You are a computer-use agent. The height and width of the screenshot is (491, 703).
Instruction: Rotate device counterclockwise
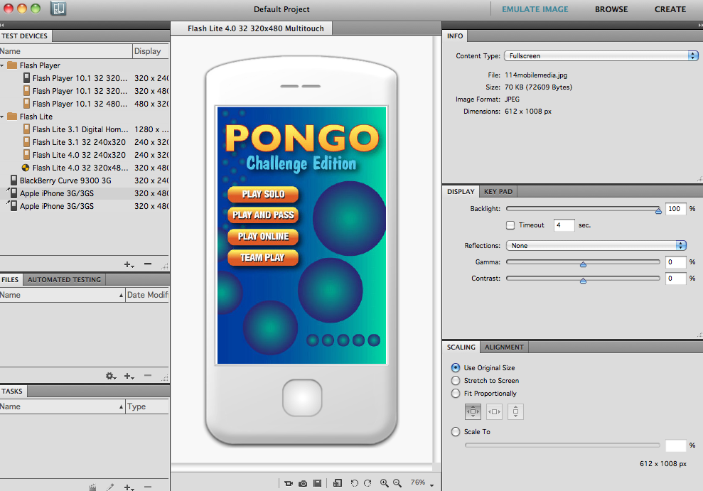pyautogui.click(x=354, y=483)
